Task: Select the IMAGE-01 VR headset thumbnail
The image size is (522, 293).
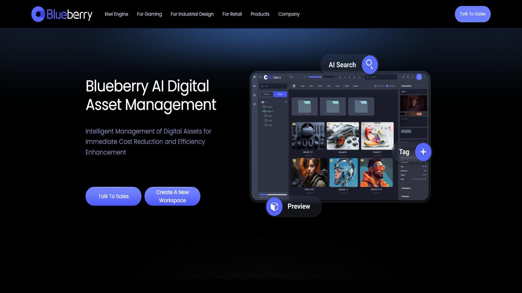Action: (308, 136)
